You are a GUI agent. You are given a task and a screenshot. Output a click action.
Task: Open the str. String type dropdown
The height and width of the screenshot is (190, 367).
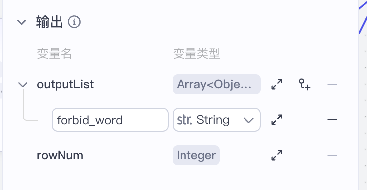pyautogui.click(x=217, y=120)
